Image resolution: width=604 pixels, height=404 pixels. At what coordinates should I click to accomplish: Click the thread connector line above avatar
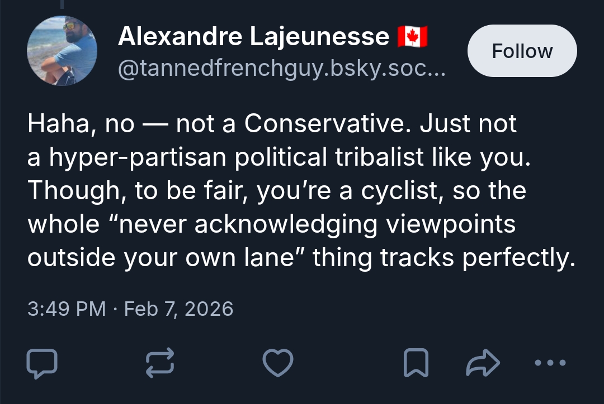[62, 4]
